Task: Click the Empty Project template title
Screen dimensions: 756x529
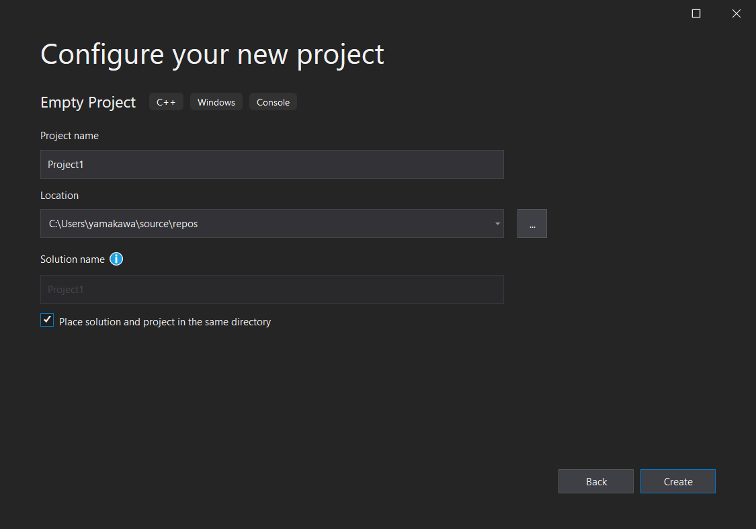Action: pyautogui.click(x=88, y=102)
